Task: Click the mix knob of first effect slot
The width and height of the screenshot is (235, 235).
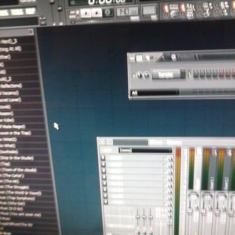Action: [x=170, y=159]
